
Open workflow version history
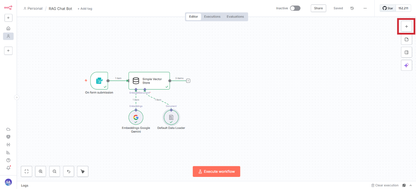coord(352,8)
